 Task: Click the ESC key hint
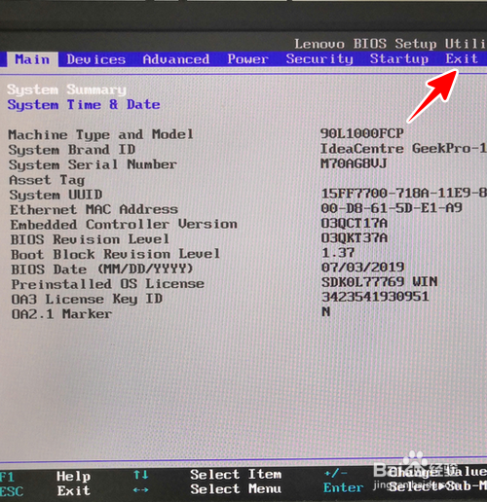click(x=12, y=491)
